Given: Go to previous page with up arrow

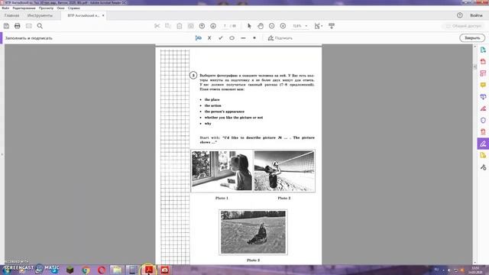Looking at the screenshot, I should click(202, 26).
